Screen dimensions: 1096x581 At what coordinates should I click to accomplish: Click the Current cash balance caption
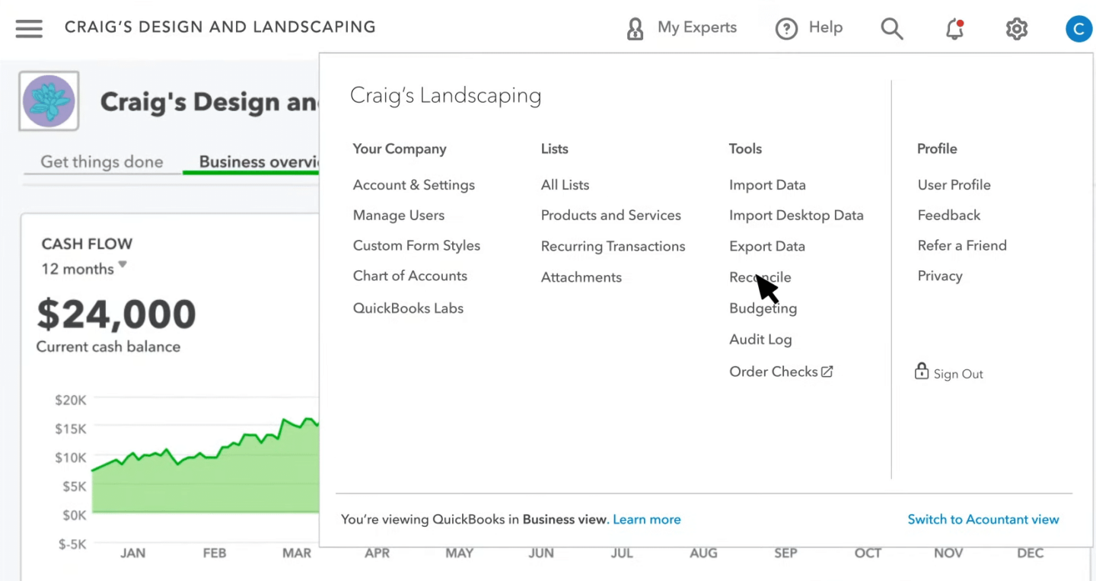coord(108,346)
